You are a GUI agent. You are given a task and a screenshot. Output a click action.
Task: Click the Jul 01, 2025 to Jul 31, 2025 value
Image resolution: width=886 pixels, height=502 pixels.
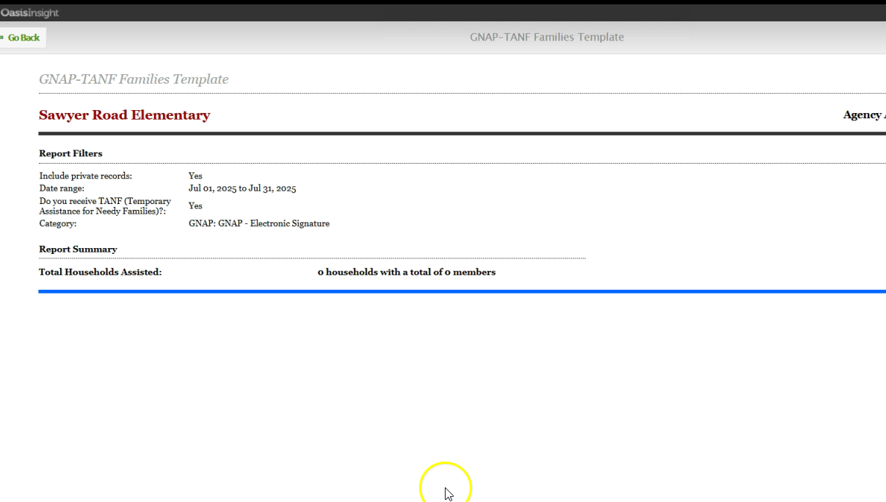[x=242, y=189]
